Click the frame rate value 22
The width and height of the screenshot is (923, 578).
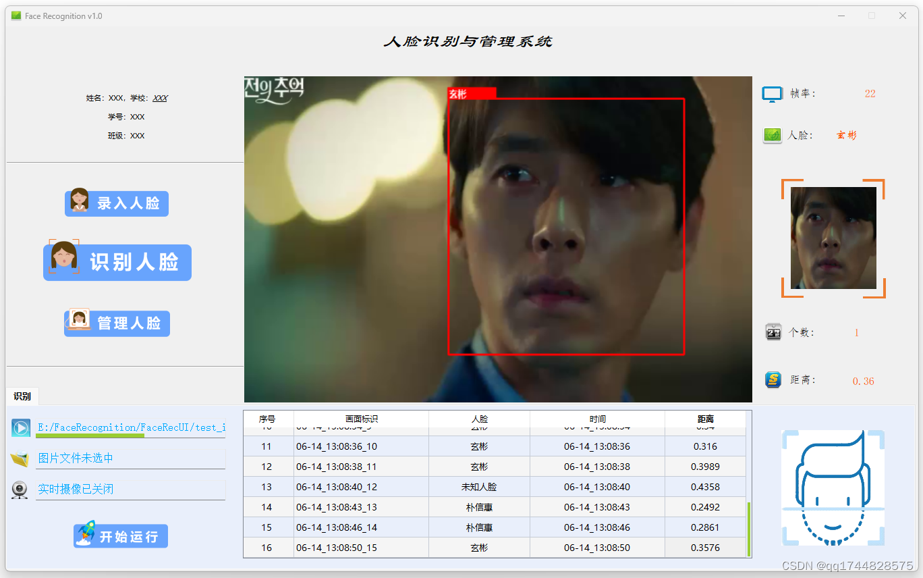(x=870, y=94)
